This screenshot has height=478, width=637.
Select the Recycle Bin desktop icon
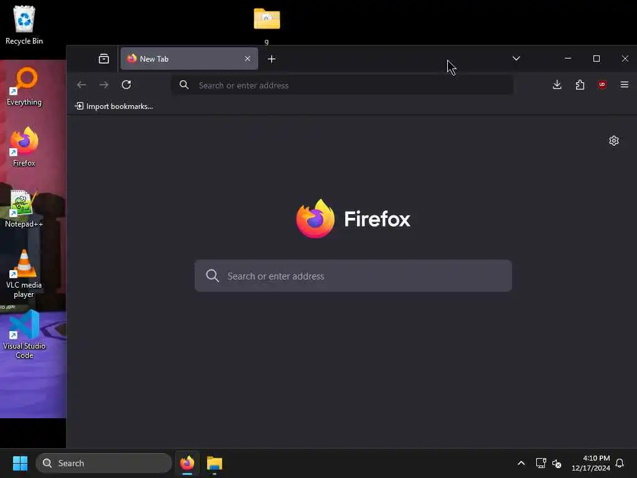click(24, 25)
